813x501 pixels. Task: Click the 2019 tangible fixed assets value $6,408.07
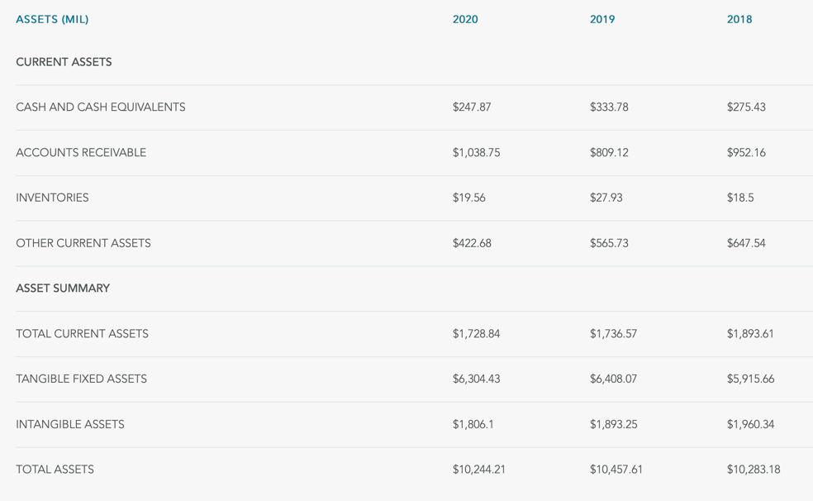coord(613,379)
